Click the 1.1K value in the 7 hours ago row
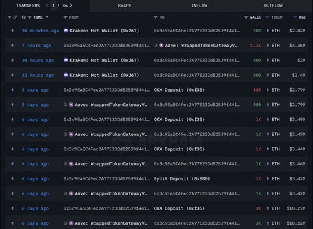 tap(255, 46)
